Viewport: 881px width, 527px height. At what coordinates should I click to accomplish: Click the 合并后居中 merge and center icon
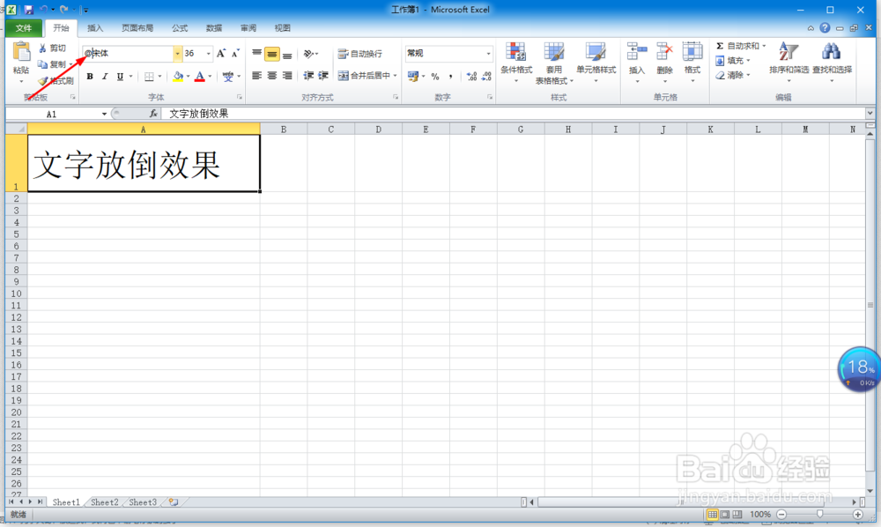coord(343,75)
